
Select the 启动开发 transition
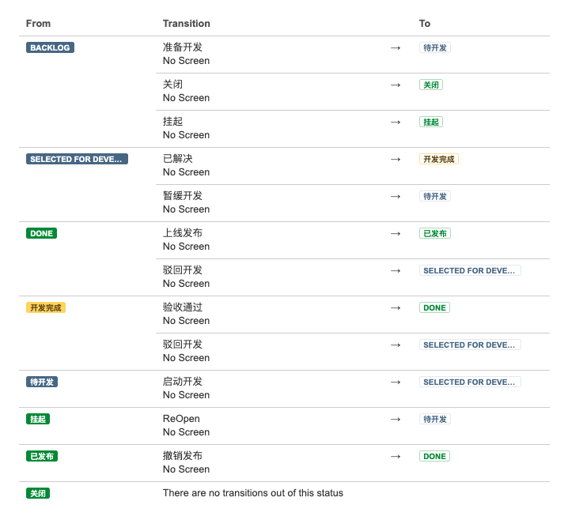click(183, 382)
